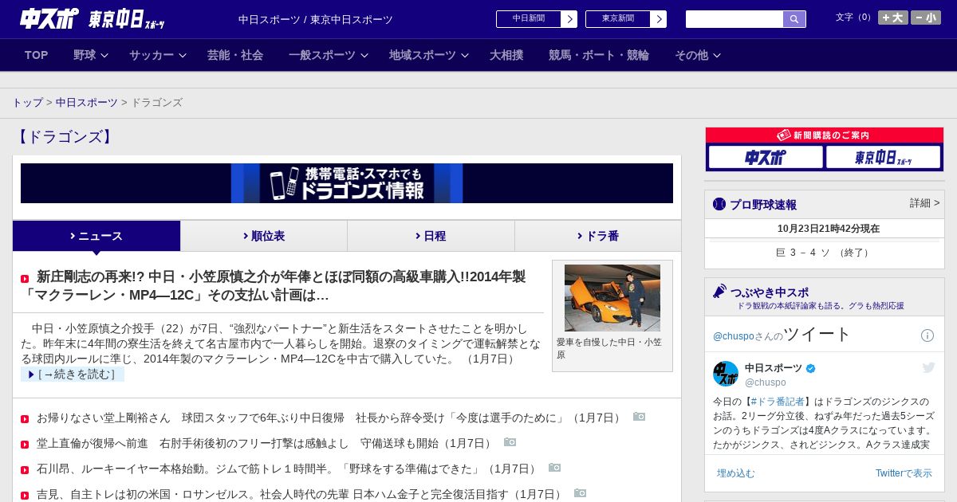Click 中日スポーツ / 東京中日スポーツ header text
957x502 pixels.
316,20
